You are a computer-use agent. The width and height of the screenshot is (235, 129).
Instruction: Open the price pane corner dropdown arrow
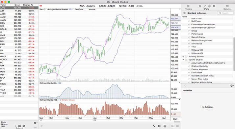point(180,9)
